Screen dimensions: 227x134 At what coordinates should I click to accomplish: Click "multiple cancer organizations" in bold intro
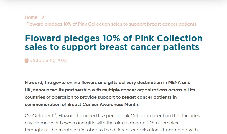(x=134, y=90)
